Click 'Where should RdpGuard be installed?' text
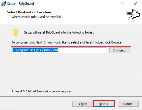The image size is (142, 110). pyautogui.click(x=37, y=17)
